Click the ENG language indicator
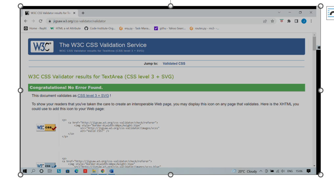 290,171
